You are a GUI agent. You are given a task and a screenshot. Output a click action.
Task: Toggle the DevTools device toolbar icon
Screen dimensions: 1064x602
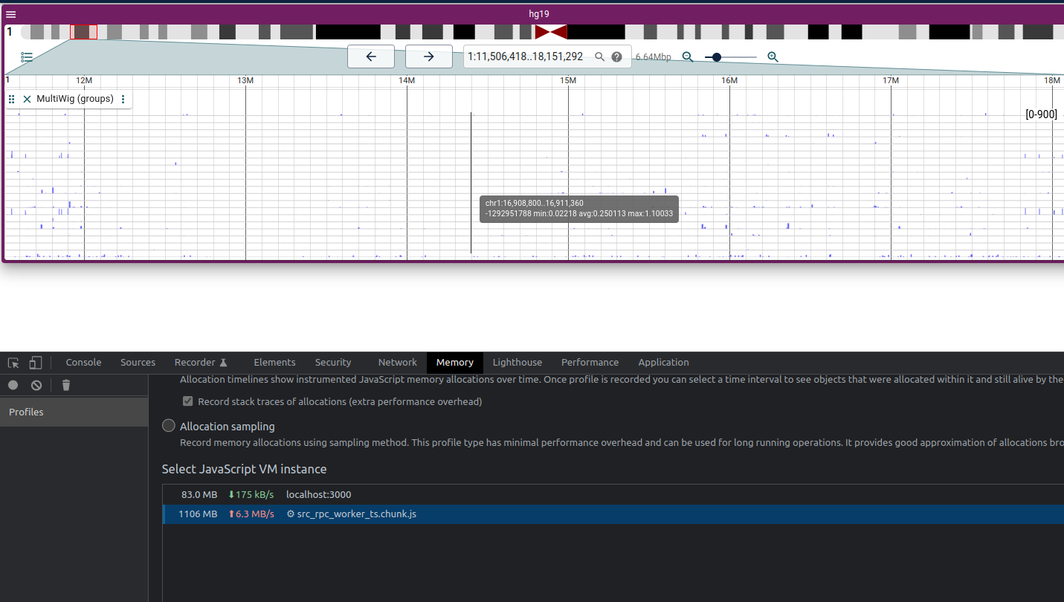coord(35,363)
